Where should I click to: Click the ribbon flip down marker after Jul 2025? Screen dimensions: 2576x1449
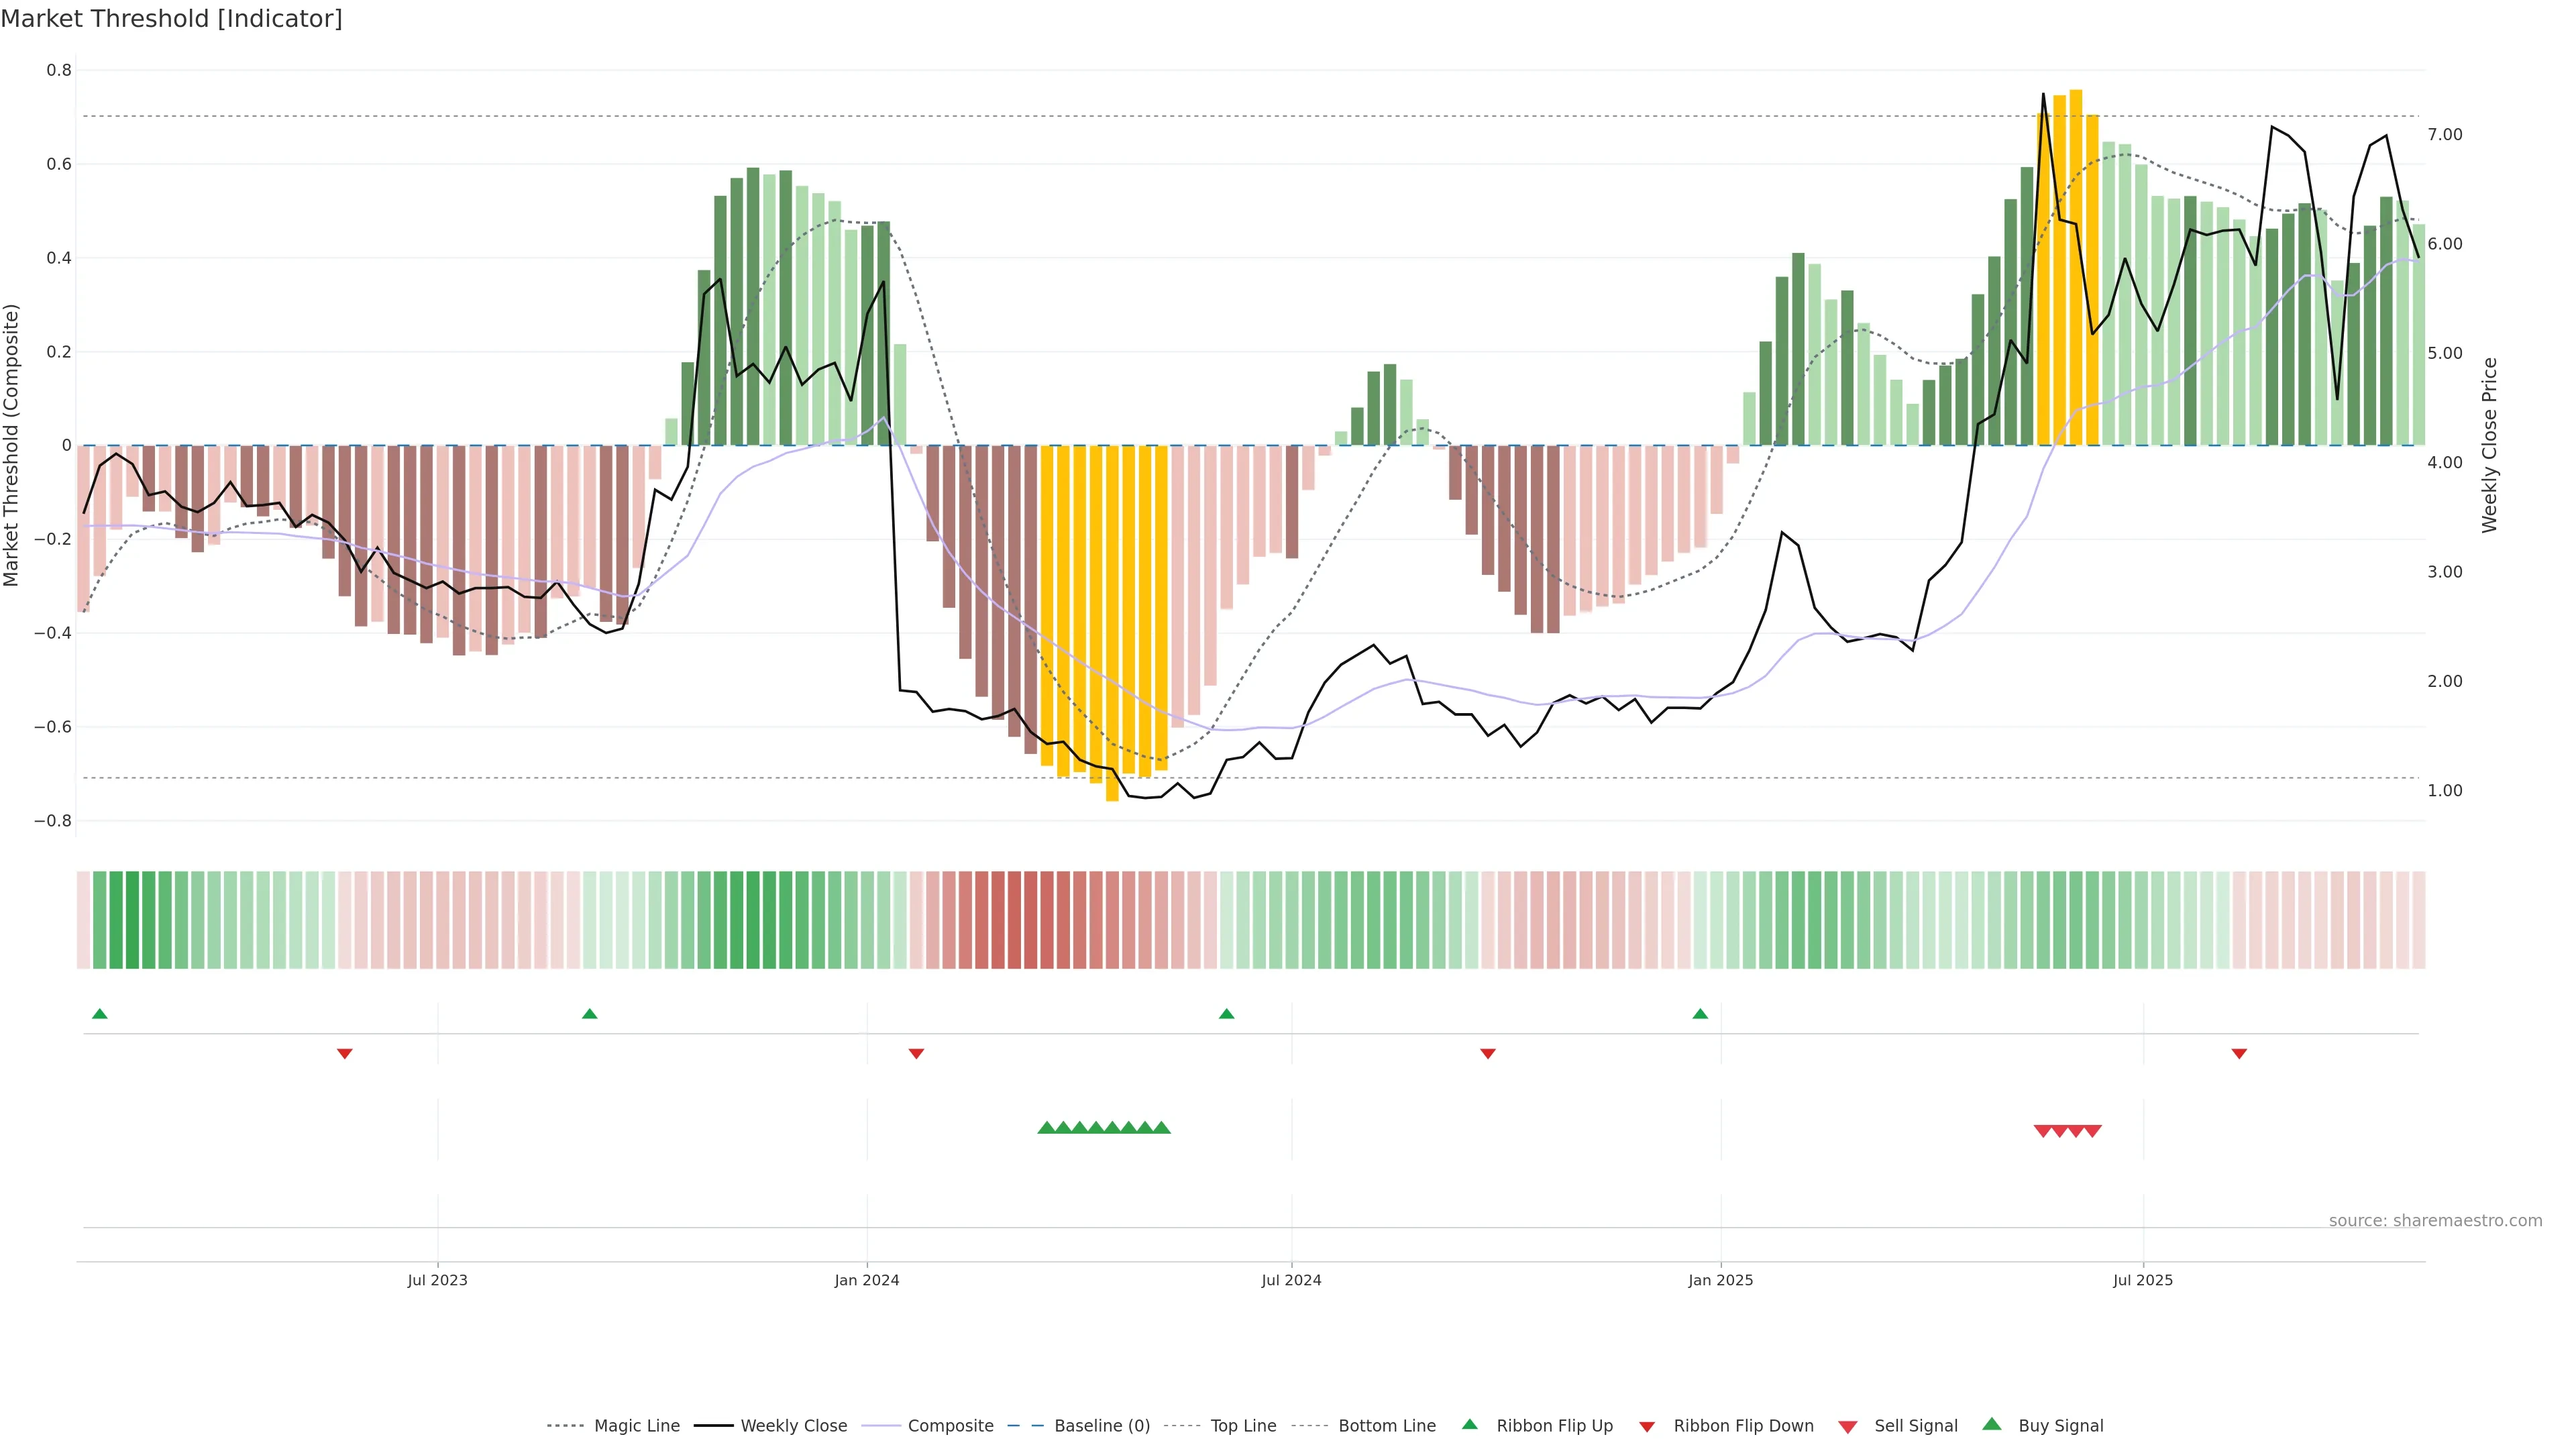(2239, 1054)
